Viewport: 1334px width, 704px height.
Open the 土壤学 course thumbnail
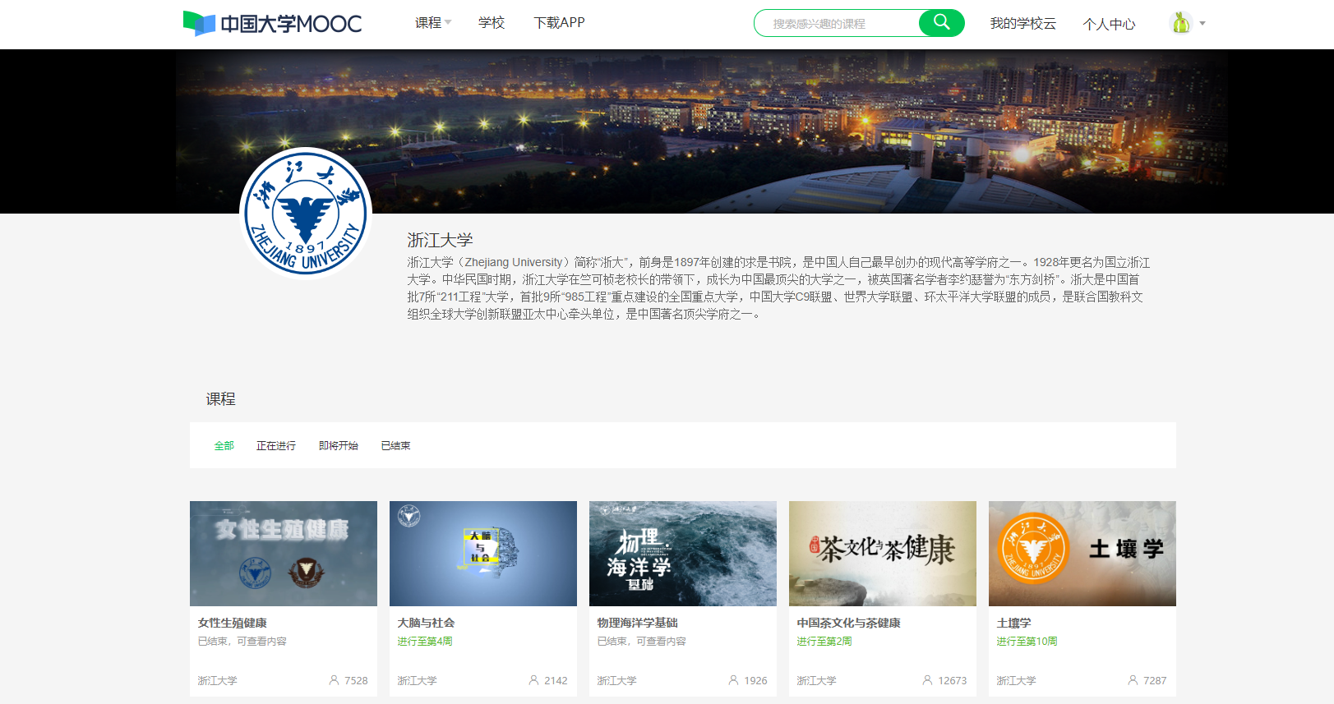tap(1082, 554)
